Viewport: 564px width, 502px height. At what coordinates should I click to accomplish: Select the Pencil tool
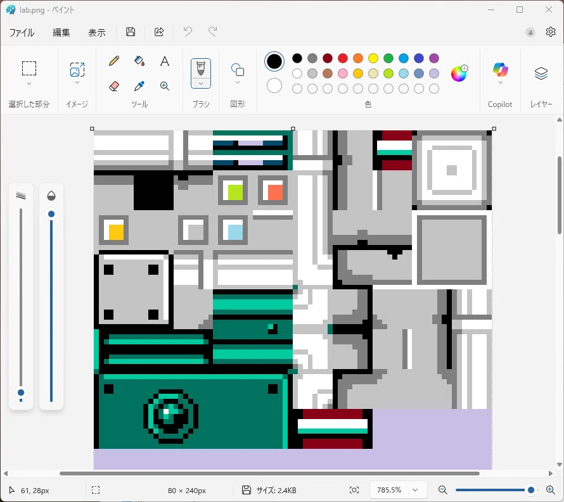[x=114, y=61]
